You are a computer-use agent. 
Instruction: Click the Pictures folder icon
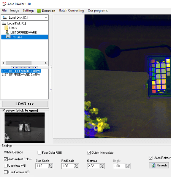tap(8, 37)
